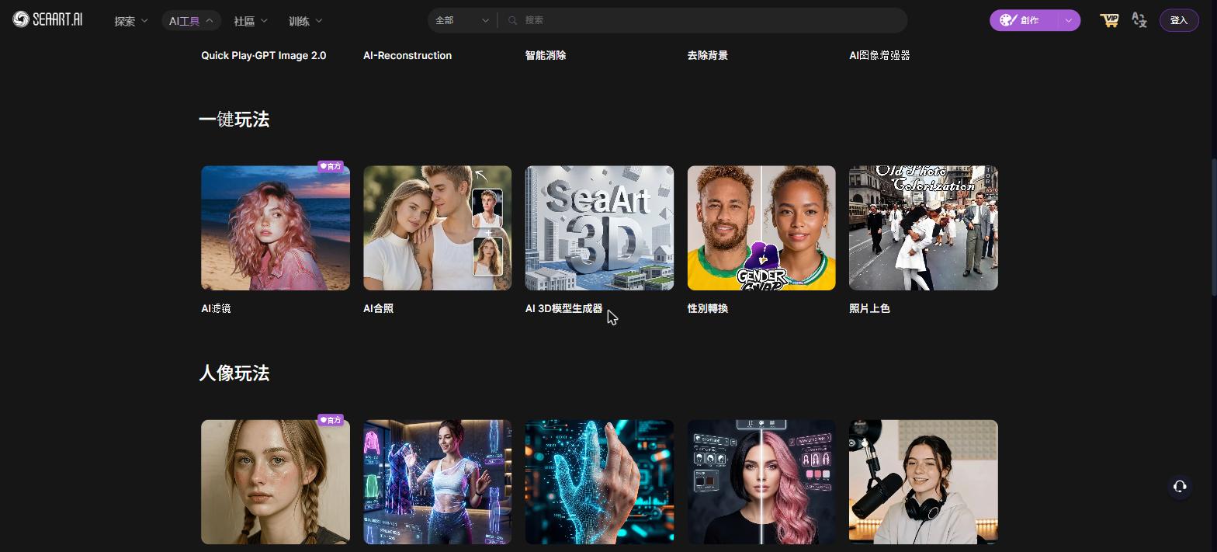Open AI图像增强器 tool link

[879, 55]
